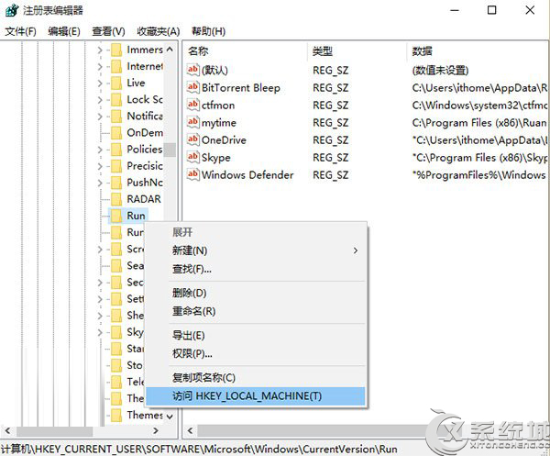Click tree pane horizontal scroll left arrow
Image resolution: width=550 pixels, height=456 pixels.
[x=7, y=430]
